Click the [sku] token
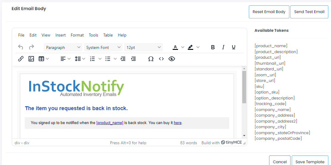 259,86
